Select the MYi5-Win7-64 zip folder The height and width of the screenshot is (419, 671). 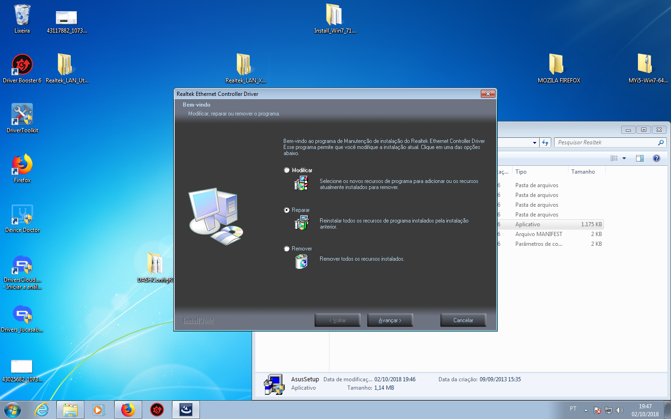pos(648,68)
